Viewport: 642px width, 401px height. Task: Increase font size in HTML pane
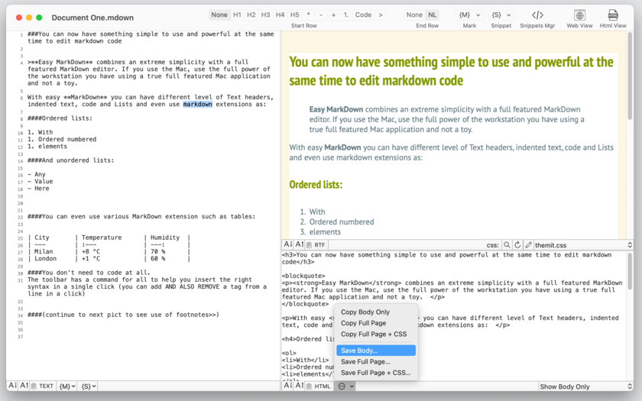(300, 386)
